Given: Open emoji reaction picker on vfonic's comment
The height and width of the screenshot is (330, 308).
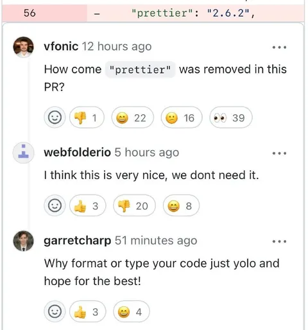Looking at the screenshot, I should point(55,117).
